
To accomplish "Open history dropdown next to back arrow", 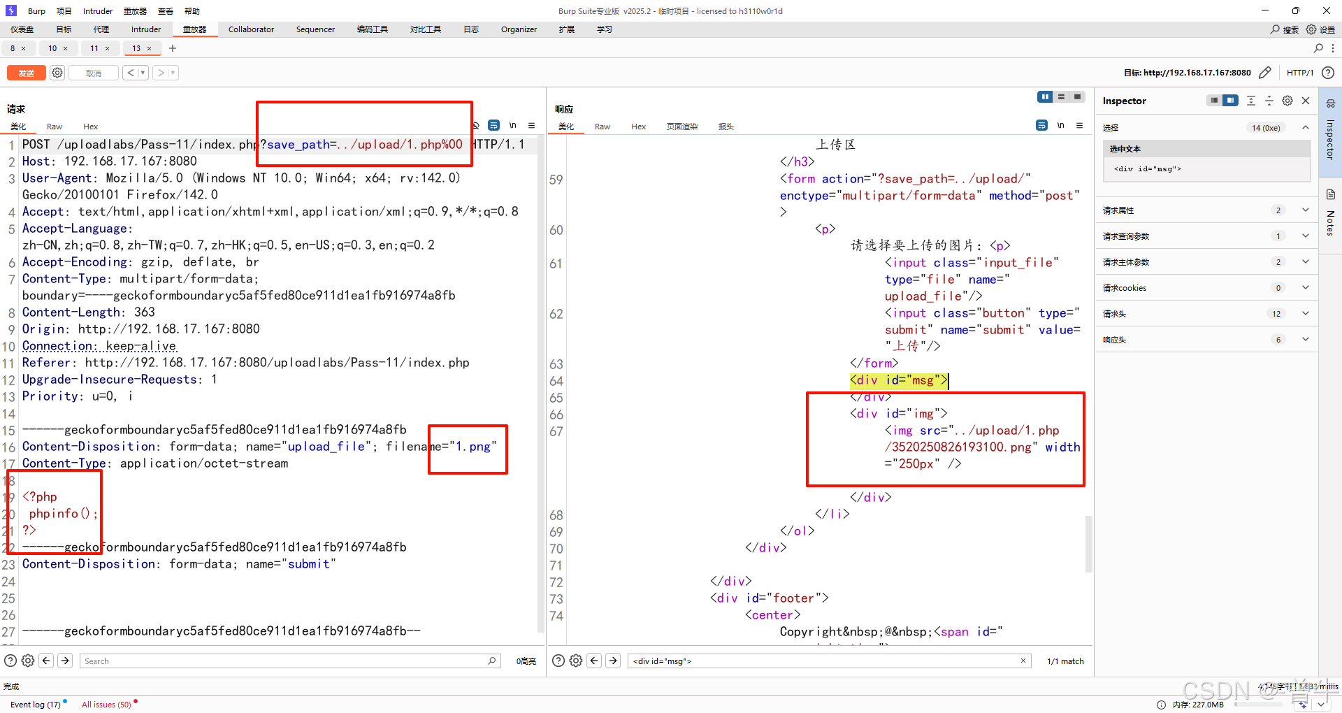I will pos(143,73).
